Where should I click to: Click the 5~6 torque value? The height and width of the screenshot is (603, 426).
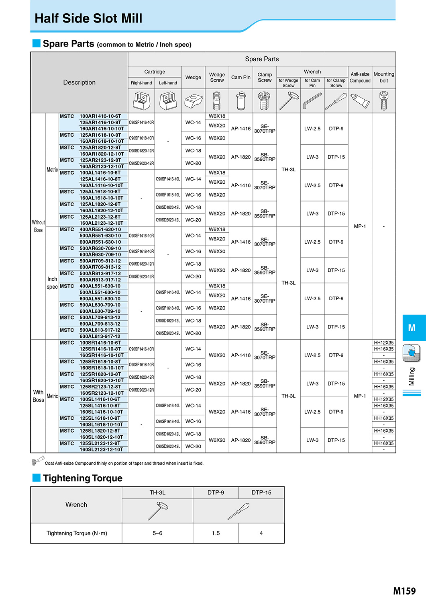pos(157,533)
